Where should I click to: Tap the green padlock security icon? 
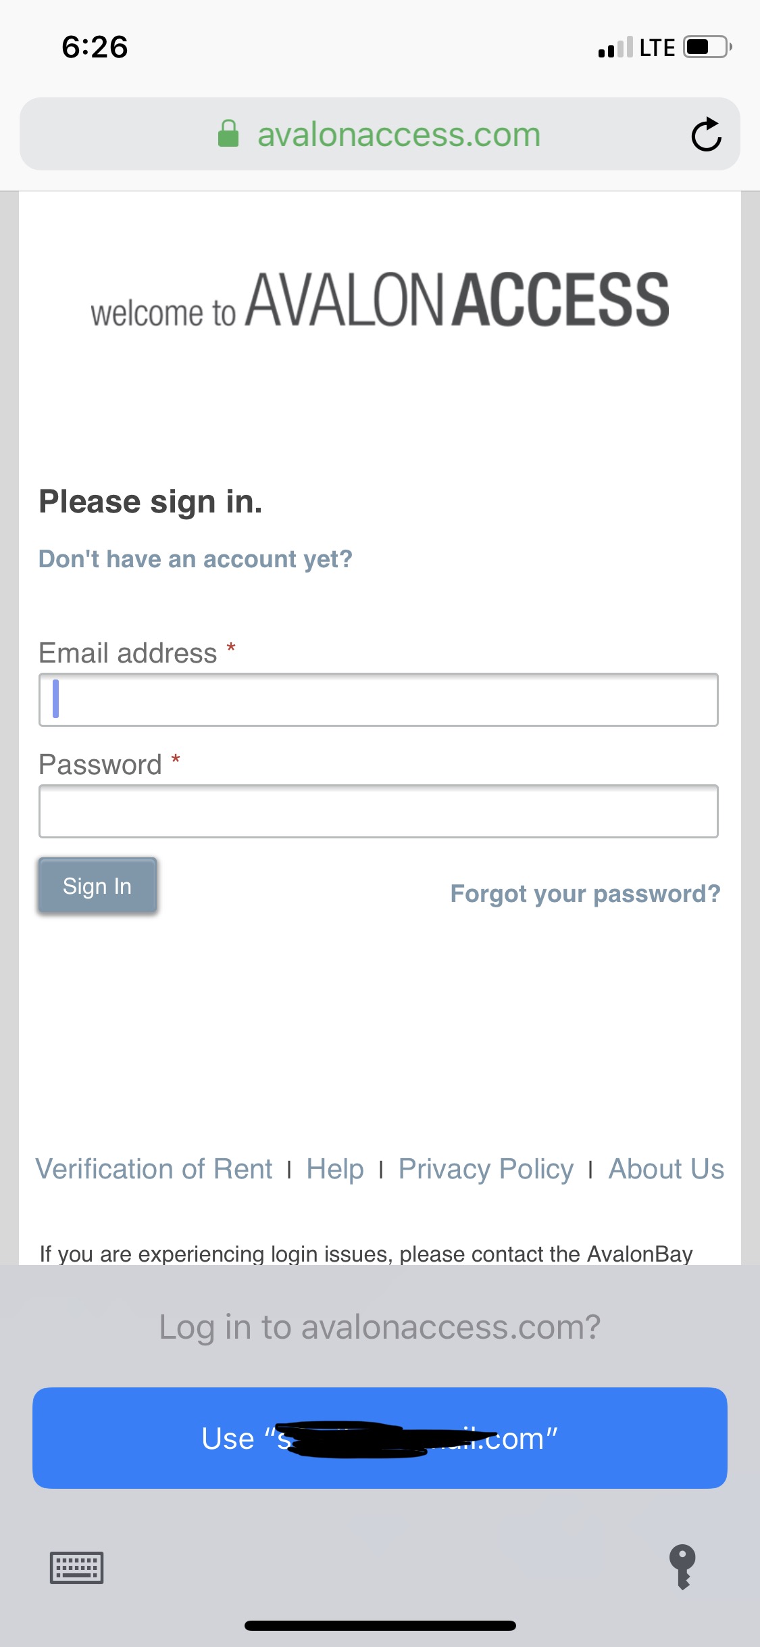point(228,133)
